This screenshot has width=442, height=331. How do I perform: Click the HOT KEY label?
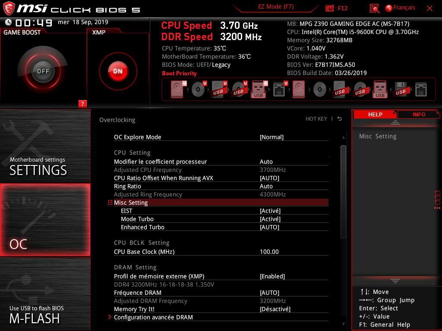click(x=316, y=119)
